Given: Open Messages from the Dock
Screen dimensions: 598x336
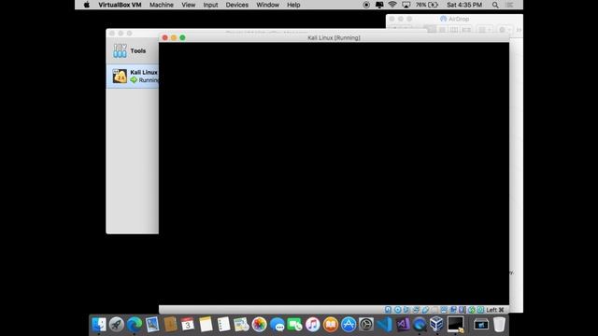Looking at the screenshot, I should pos(277,325).
